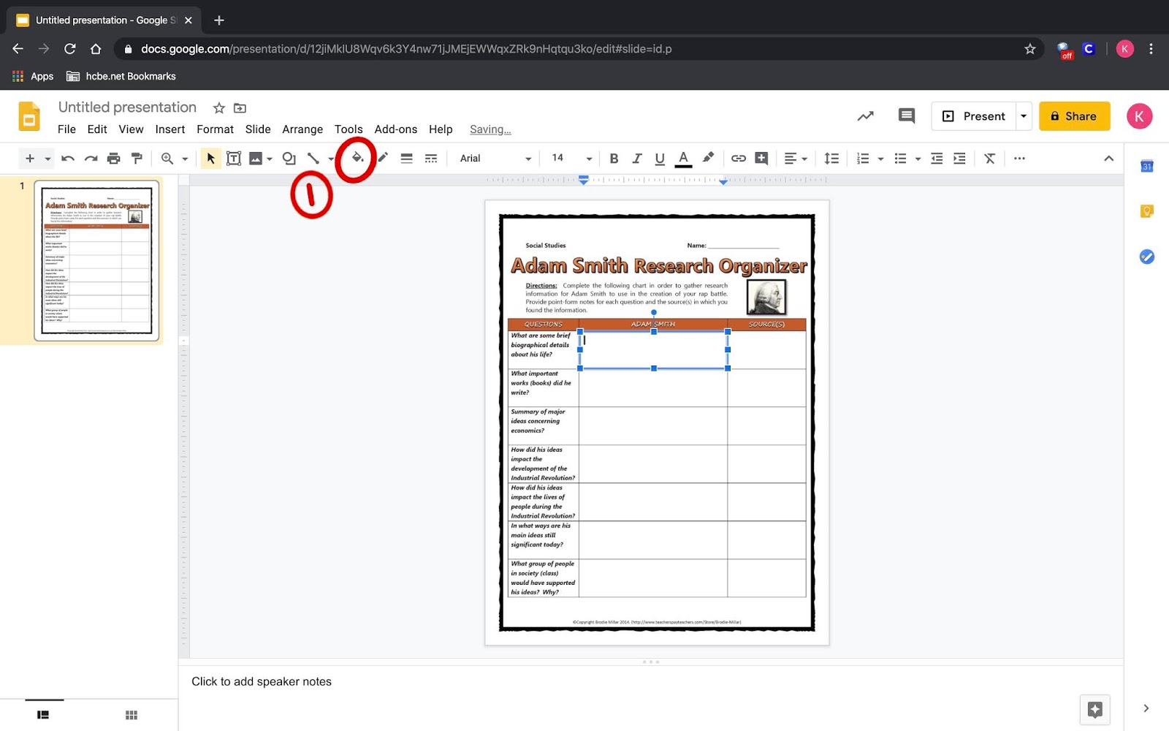Open the Add-ons menu
This screenshot has width=1169, height=731.
(396, 129)
